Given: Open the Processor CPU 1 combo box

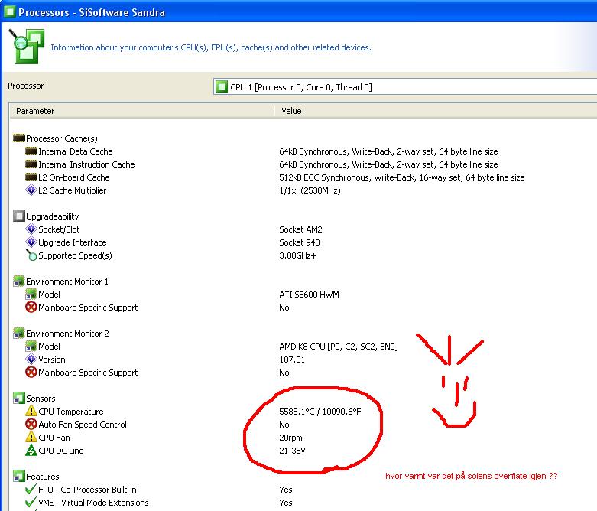Looking at the screenshot, I should pos(405,87).
